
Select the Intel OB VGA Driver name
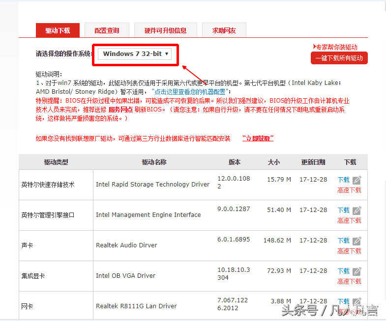tap(125, 276)
